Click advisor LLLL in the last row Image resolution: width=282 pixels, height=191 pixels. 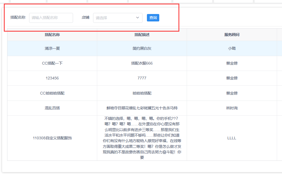(232, 138)
